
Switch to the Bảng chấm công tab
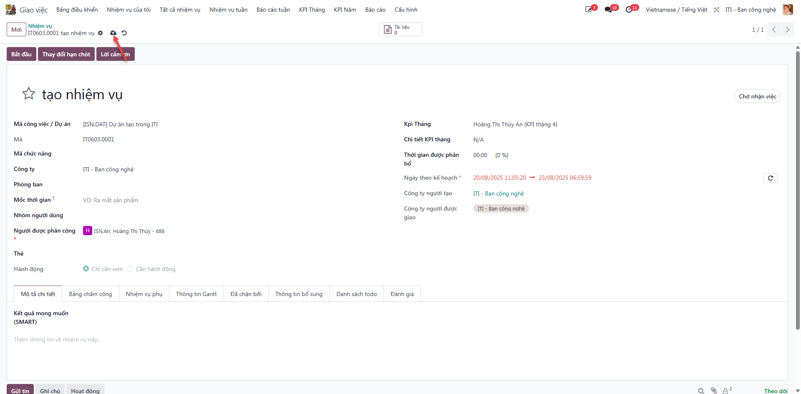pyautogui.click(x=91, y=294)
